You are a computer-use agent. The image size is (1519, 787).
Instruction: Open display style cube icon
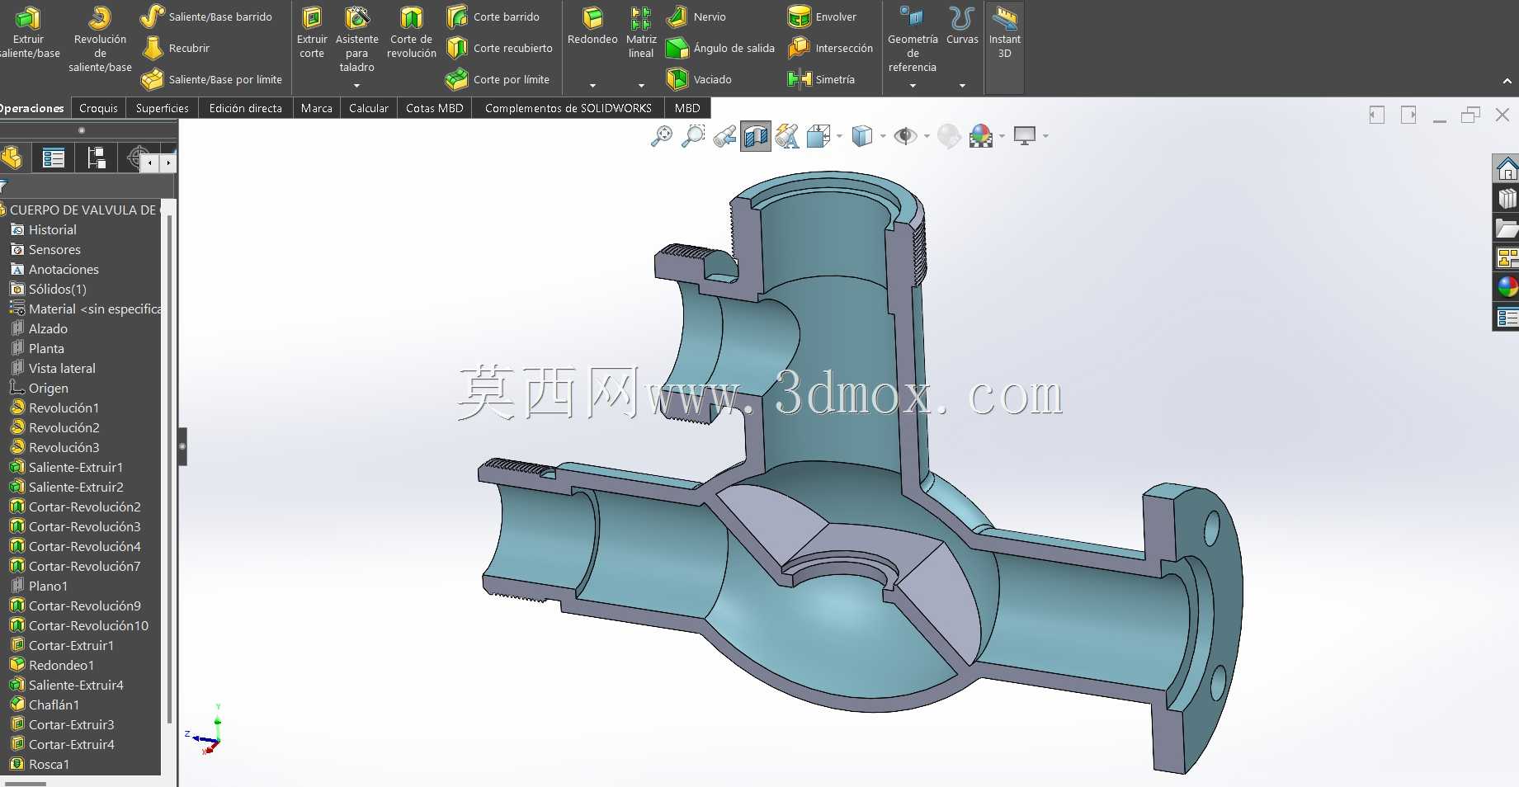click(x=861, y=136)
